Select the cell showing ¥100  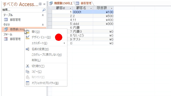click(x=103, y=12)
